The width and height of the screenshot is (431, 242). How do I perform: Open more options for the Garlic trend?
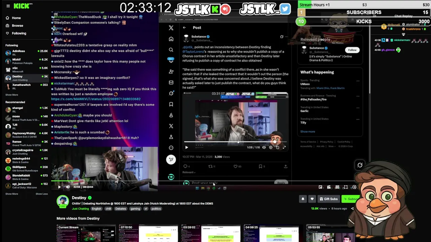358,108
